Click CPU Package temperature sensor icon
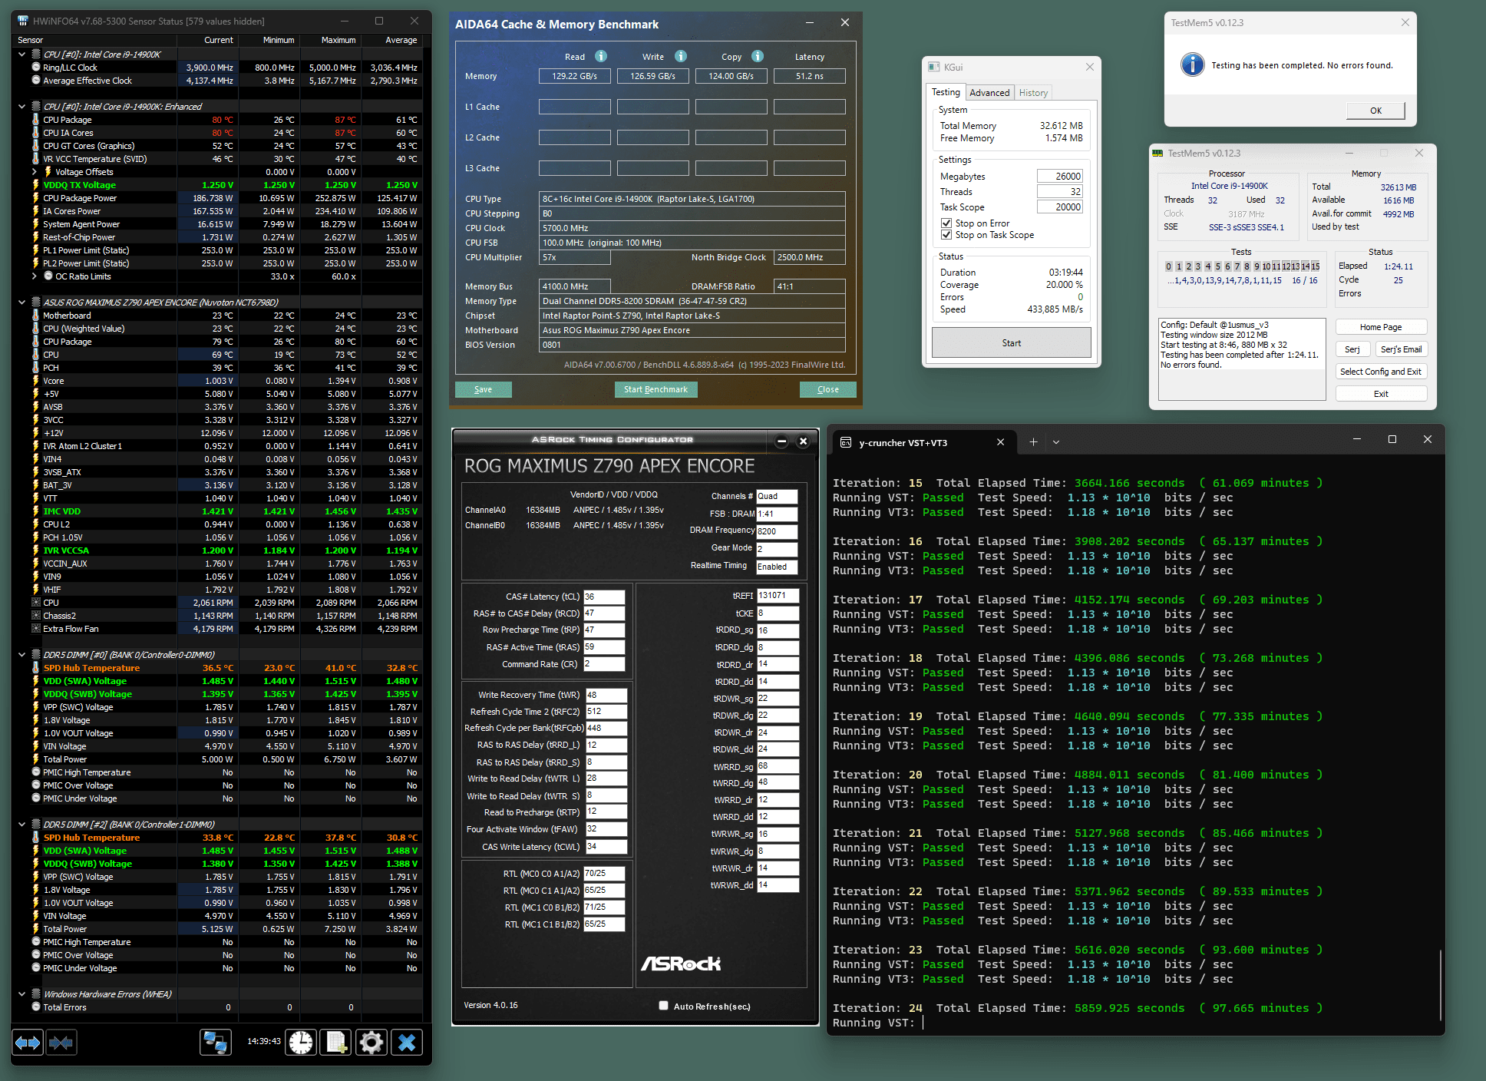 pos(35,120)
